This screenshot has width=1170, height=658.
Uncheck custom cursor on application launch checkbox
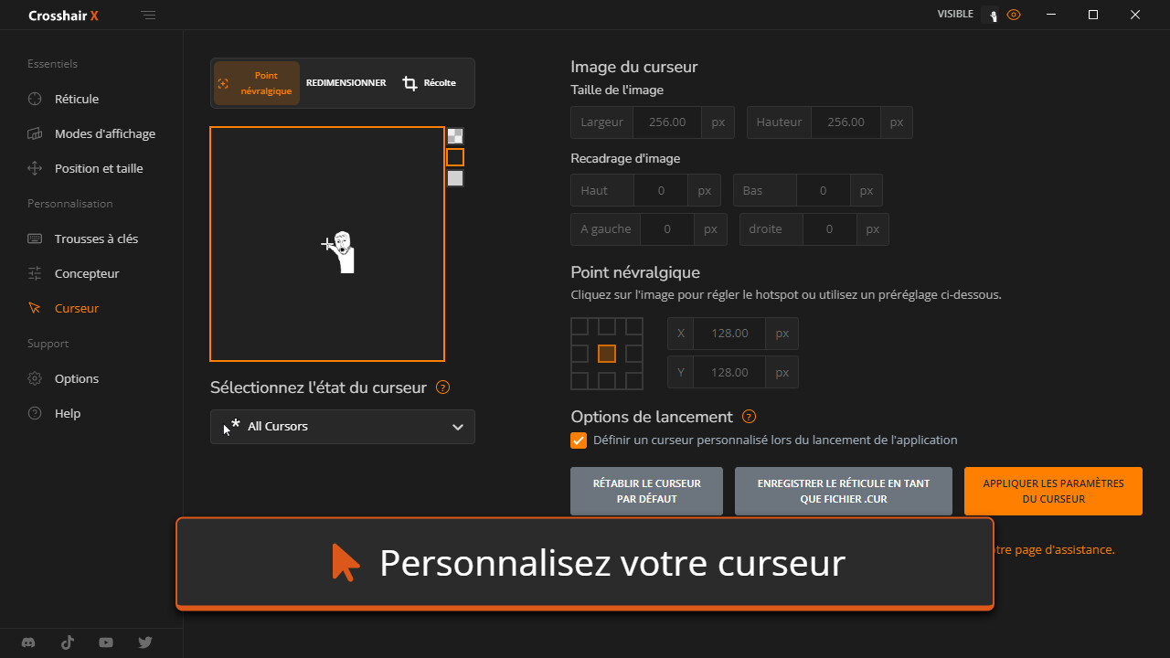(579, 440)
